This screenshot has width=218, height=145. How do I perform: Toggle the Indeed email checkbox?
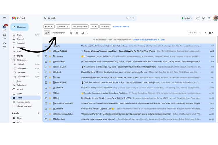[46, 72]
